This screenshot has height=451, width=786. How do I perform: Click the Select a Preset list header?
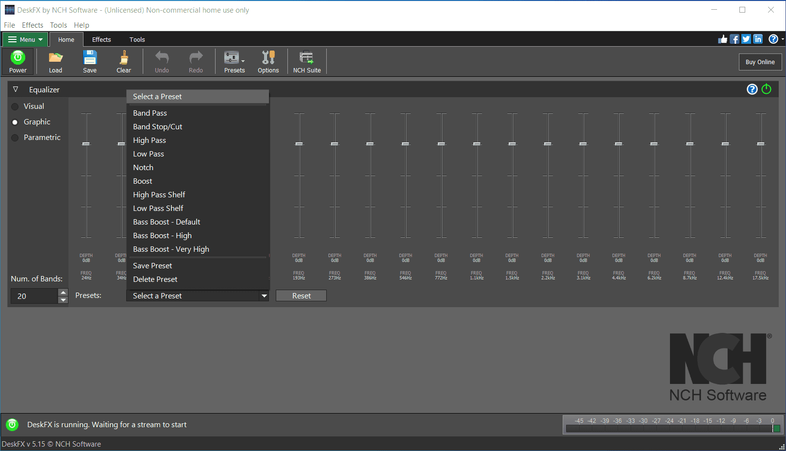click(x=198, y=97)
